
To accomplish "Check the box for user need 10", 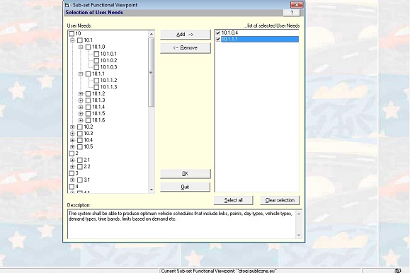I will point(72,34).
